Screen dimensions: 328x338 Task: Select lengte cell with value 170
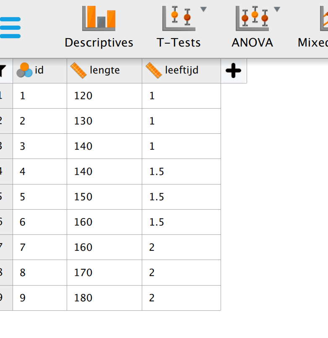tap(104, 273)
